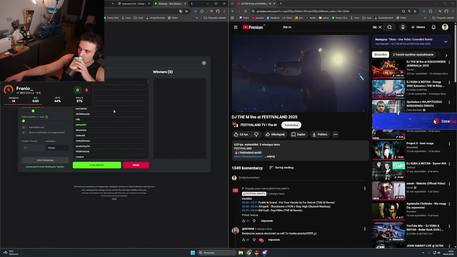
Task: Click the Confirm Time input field
Action: 33,148
